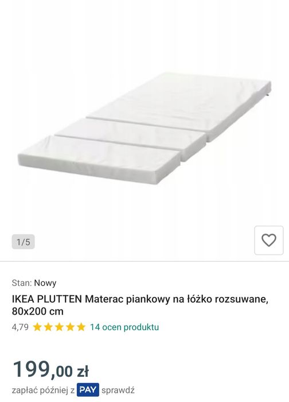Click the Stan: condition label
289x402 pixels.
pyautogui.click(x=22, y=283)
